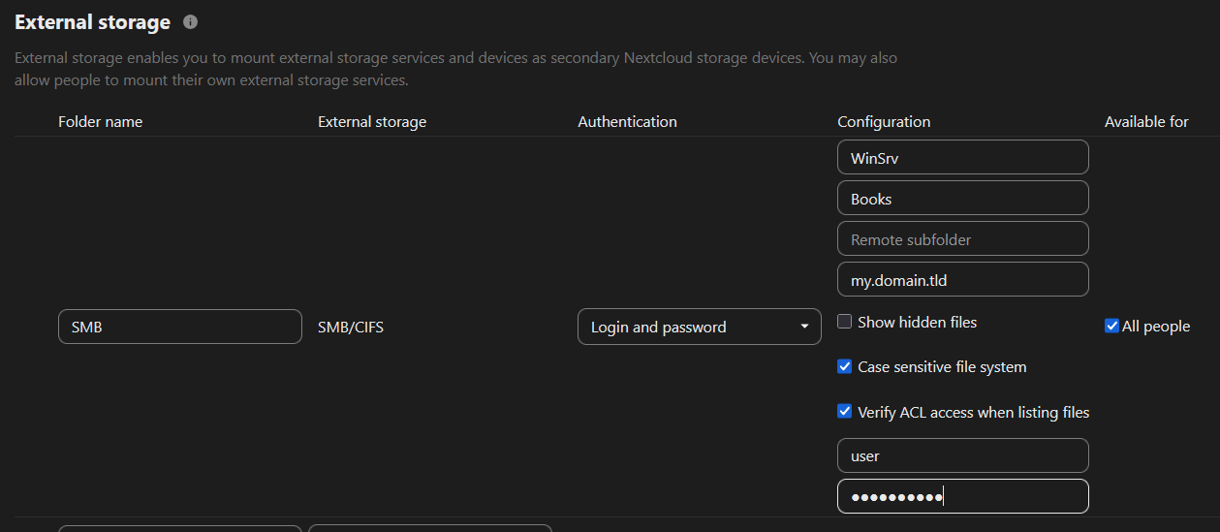Untick the All people checkbox
Viewport: 1220px width, 532px height.
pos(1111,327)
